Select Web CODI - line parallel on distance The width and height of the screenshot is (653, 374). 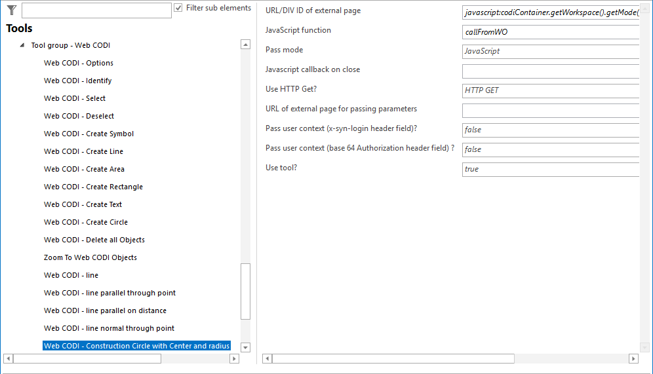click(105, 311)
